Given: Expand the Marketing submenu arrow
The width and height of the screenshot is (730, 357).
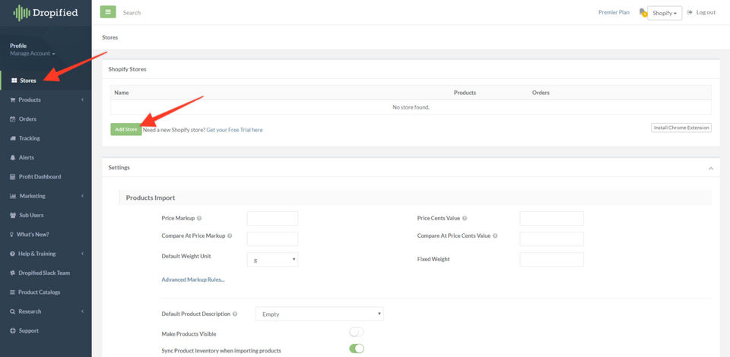Looking at the screenshot, I should pos(82,196).
